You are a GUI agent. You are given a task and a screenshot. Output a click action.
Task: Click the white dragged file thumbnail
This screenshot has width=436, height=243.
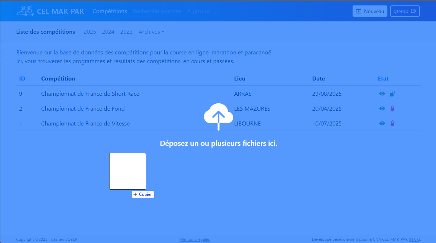[128, 171]
